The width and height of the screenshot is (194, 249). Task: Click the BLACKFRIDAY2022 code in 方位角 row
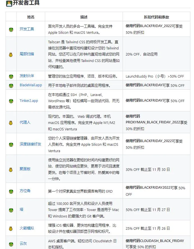pyautogui.click(x=155, y=188)
